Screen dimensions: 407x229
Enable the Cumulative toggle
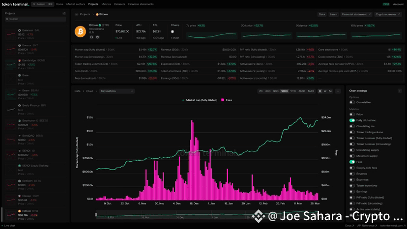[352, 102]
